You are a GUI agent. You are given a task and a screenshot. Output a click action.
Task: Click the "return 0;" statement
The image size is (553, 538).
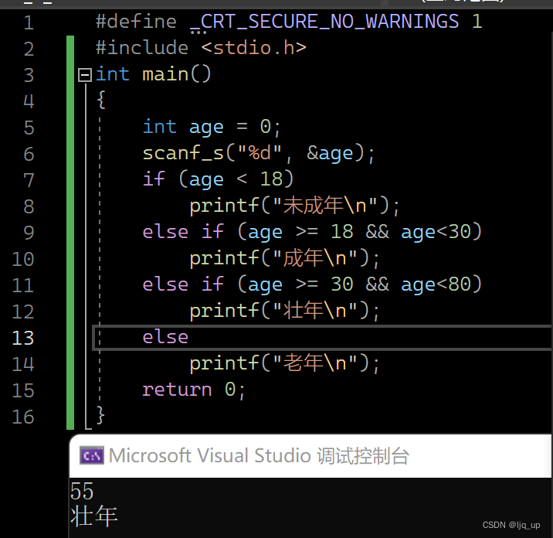coord(194,390)
